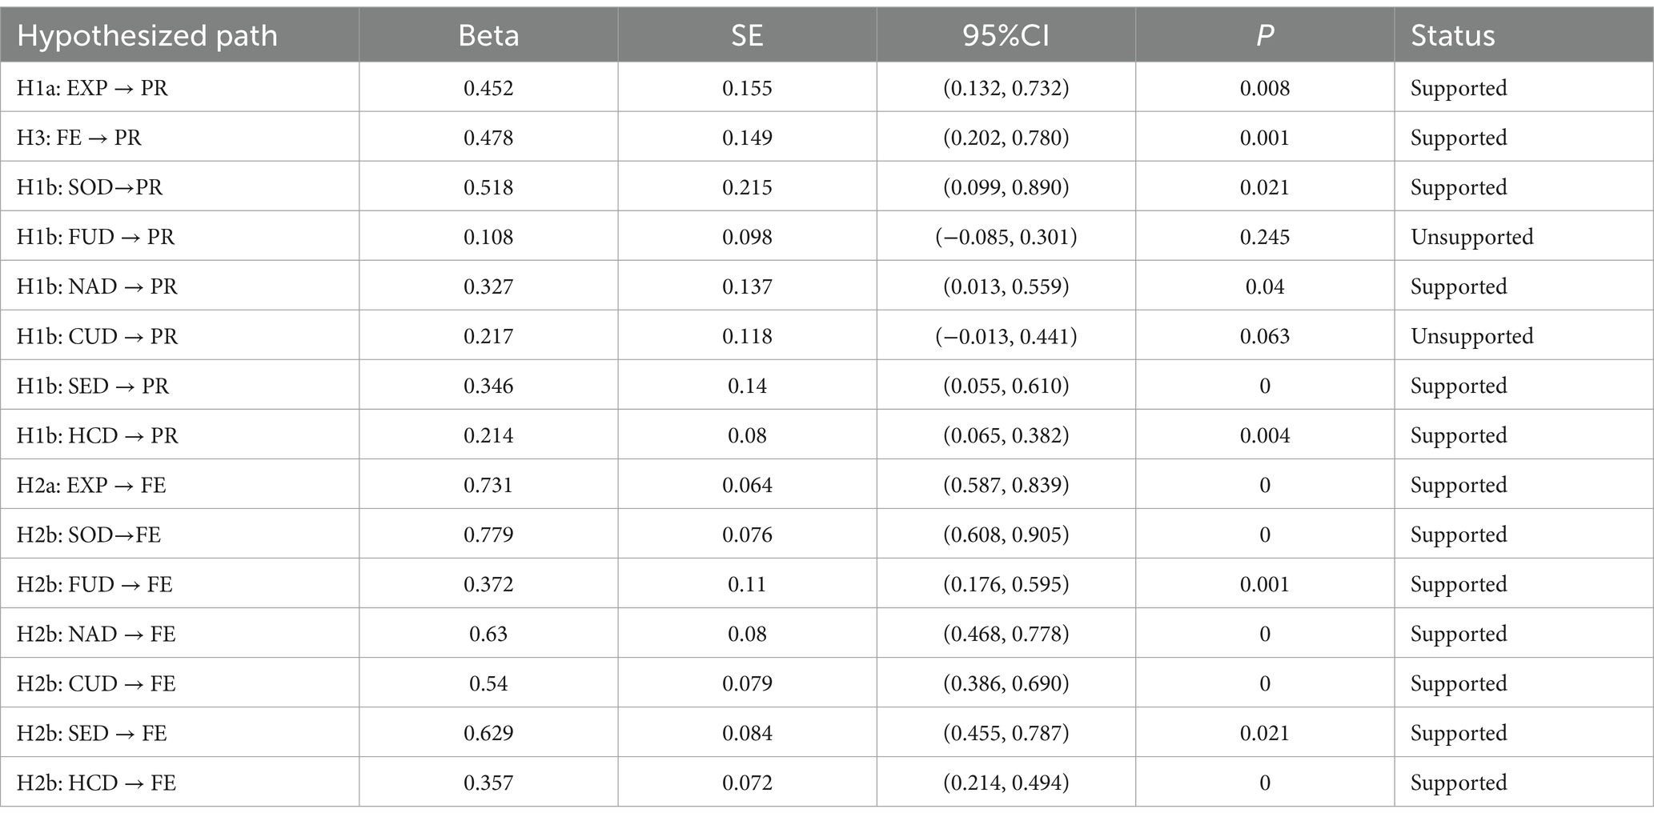Click the P column header
The image size is (1654, 821).
(x=1265, y=36)
